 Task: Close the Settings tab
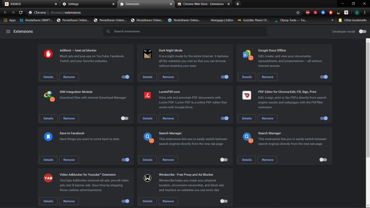click(x=114, y=4)
